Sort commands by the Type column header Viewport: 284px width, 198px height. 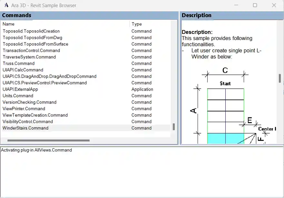136,24
